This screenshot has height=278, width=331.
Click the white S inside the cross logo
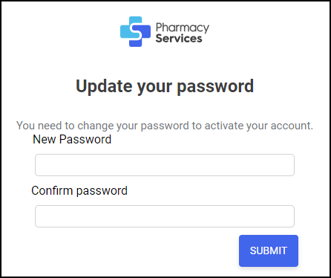pyautogui.click(x=135, y=31)
